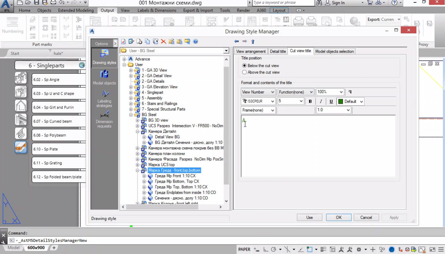This screenshot has height=254, width=445.
Task: Expand the Advance tree node
Action: (x=124, y=59)
